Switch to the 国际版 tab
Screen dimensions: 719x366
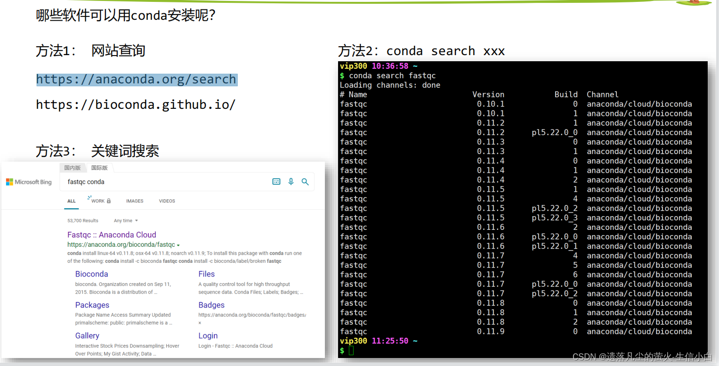click(x=99, y=168)
